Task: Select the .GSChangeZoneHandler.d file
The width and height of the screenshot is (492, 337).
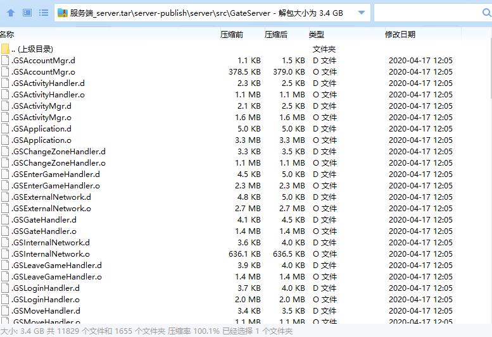Action: pyautogui.click(x=58, y=152)
